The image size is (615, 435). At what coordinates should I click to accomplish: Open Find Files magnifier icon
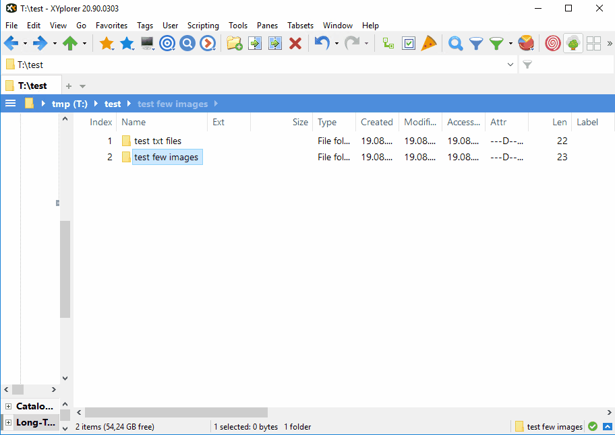point(456,44)
